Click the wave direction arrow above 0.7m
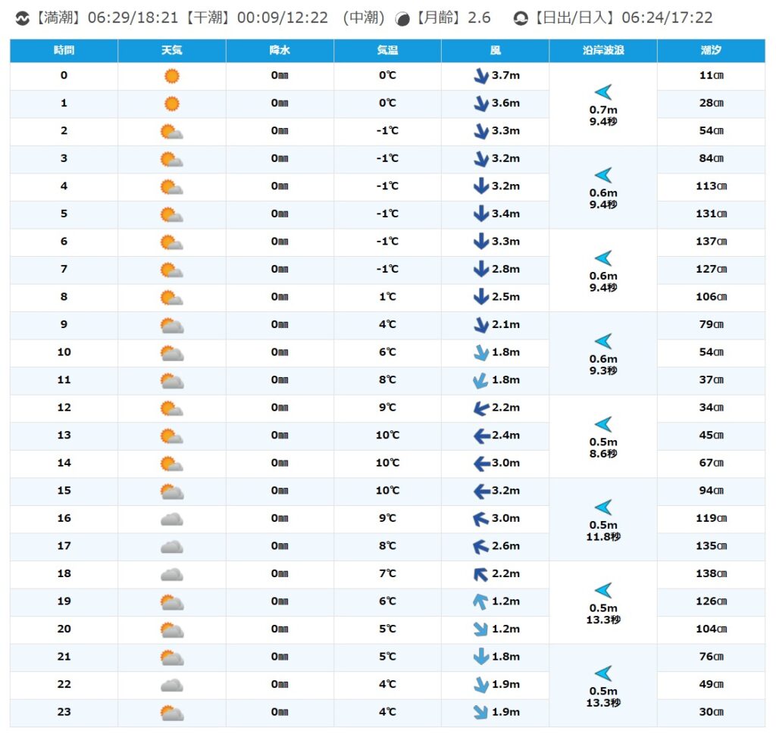776x737 pixels. [603, 92]
